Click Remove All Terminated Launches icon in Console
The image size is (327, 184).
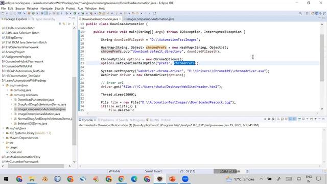tap(273, 119)
